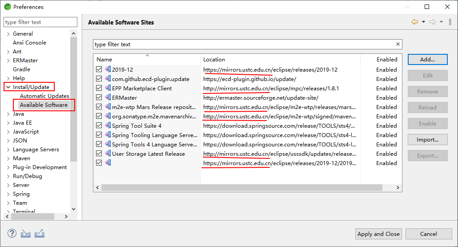Image resolution: width=458 pixels, height=247 pixels.
Task: Select Automatic Updates in the tree
Action: (44, 96)
